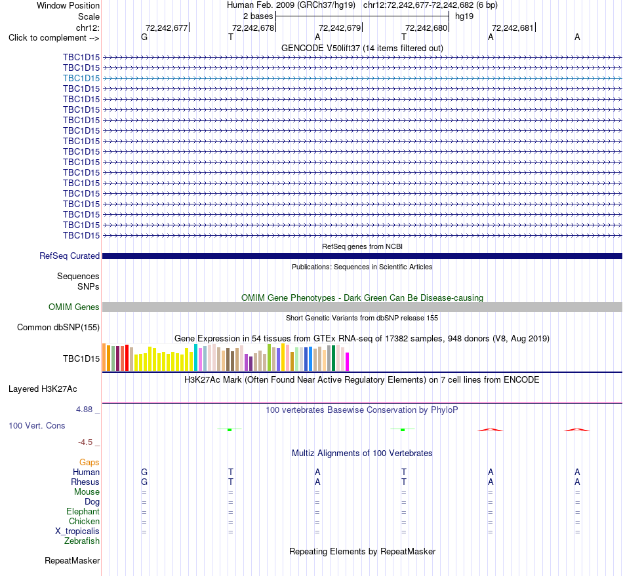Viewport: 623px width, 576px height.
Task: Click the Gaps row label
Action: click(x=89, y=463)
